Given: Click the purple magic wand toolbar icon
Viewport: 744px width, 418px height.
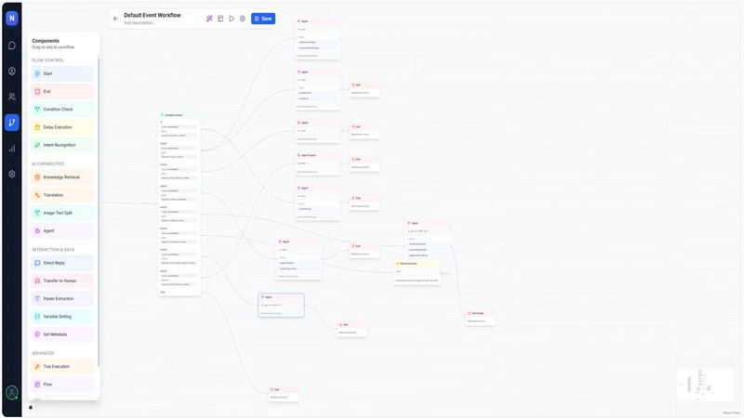Looking at the screenshot, I should (x=209, y=19).
